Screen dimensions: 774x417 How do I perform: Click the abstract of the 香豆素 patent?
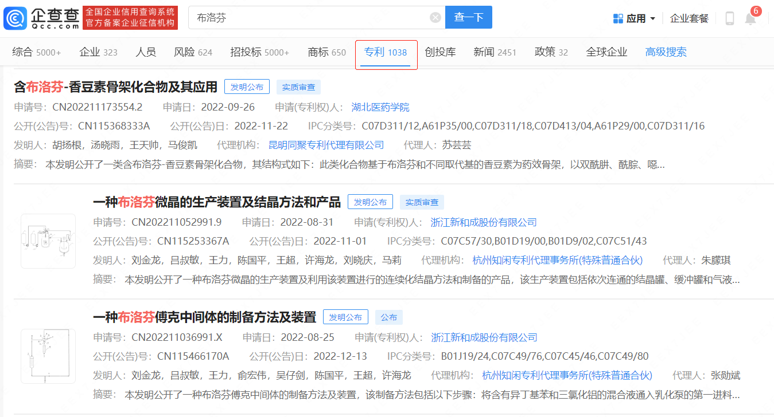coord(355,164)
